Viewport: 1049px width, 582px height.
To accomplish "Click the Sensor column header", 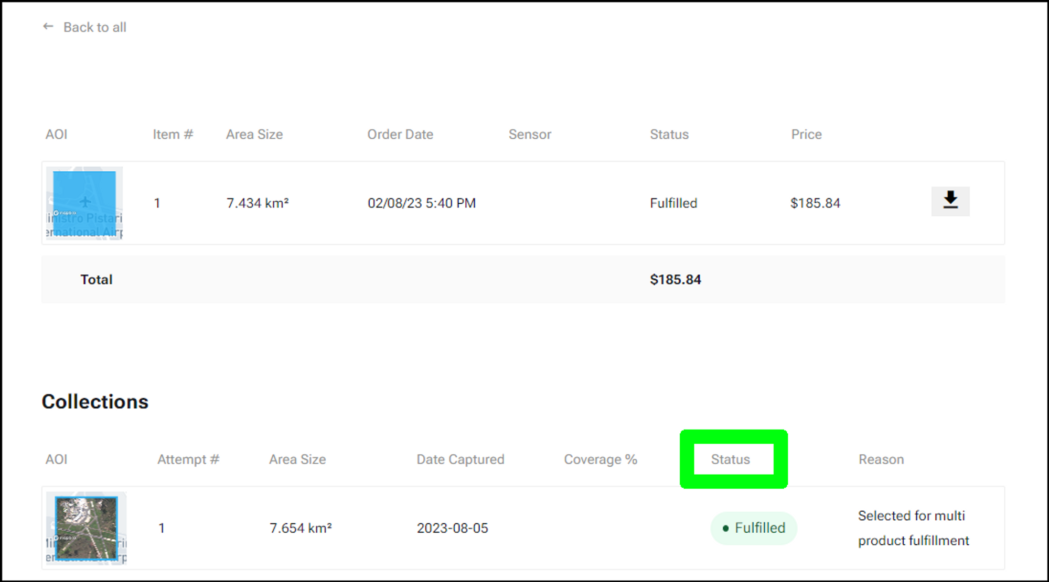I will coord(530,135).
